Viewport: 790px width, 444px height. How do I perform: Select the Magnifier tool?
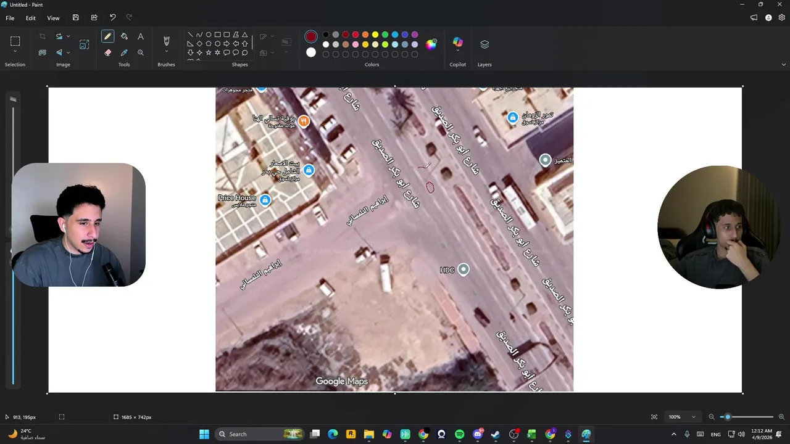(x=141, y=52)
